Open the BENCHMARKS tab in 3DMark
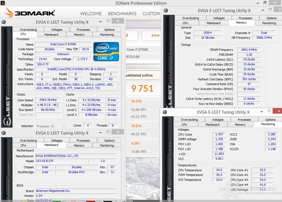Screen dimensions: 282x202 click(122, 14)
